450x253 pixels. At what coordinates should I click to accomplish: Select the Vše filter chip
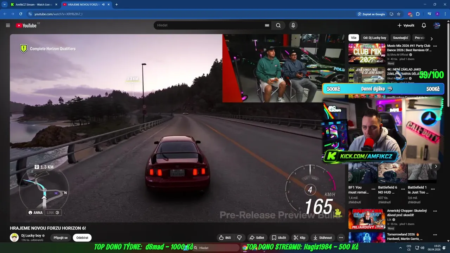(x=354, y=38)
